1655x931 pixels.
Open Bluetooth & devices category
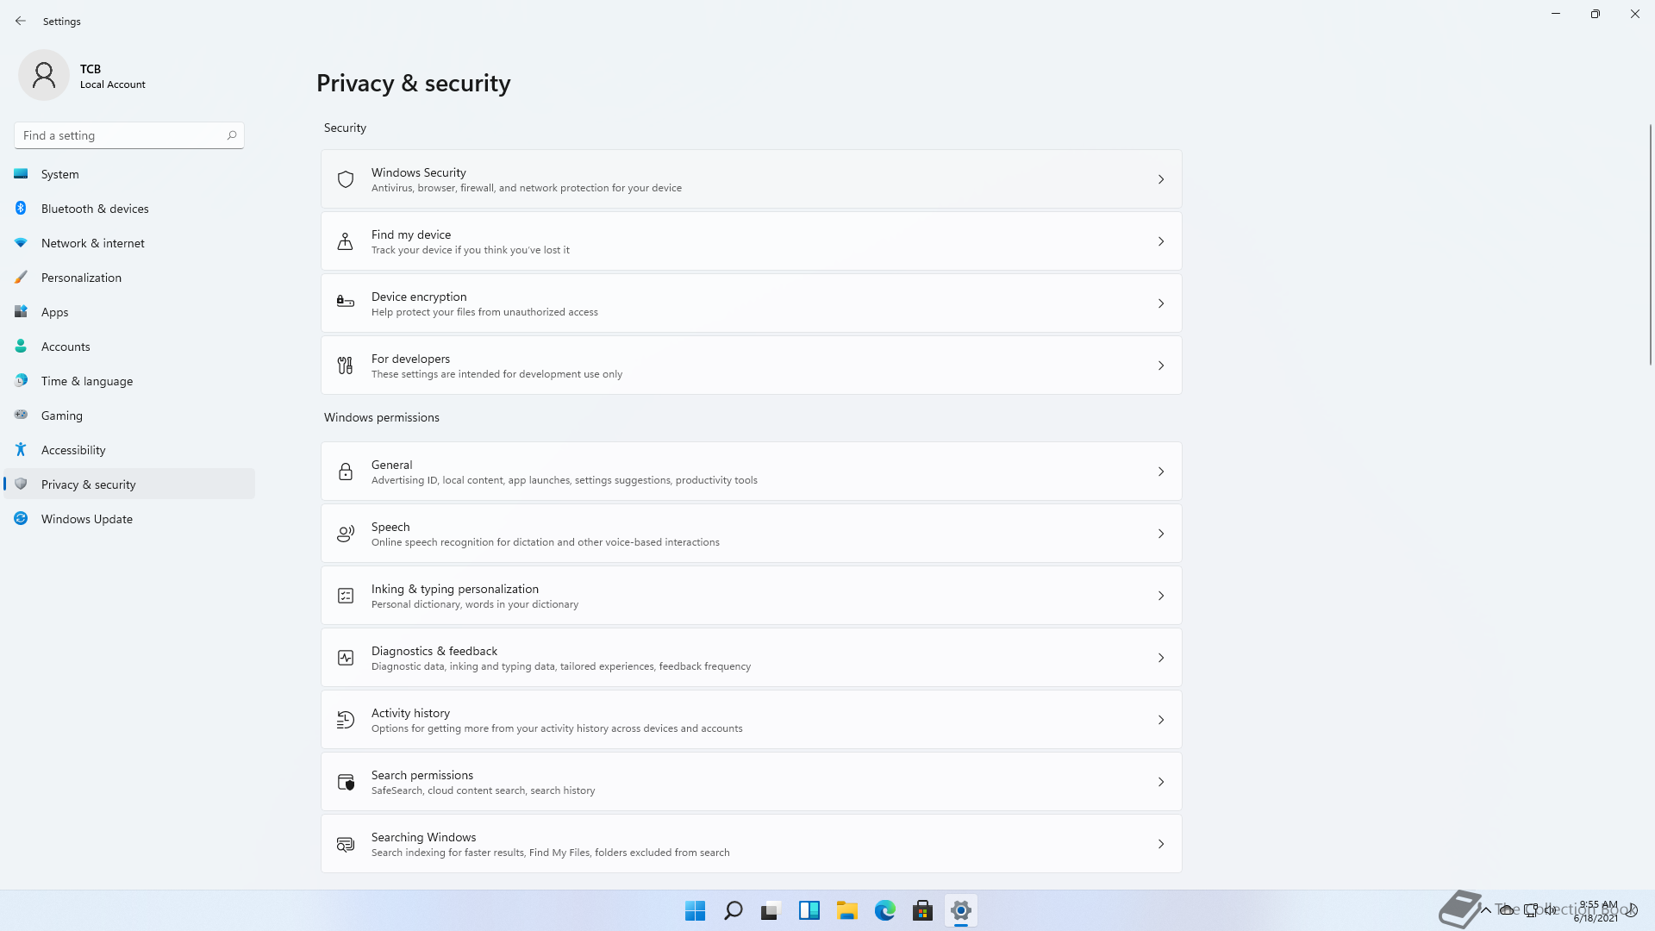(x=129, y=209)
